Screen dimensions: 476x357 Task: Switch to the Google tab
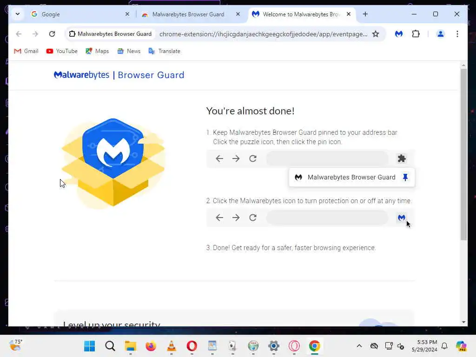(x=80, y=14)
